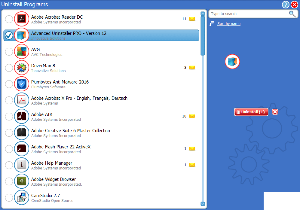Click the comment count 3 for DriverMax
300x210 pixels.
point(185,68)
